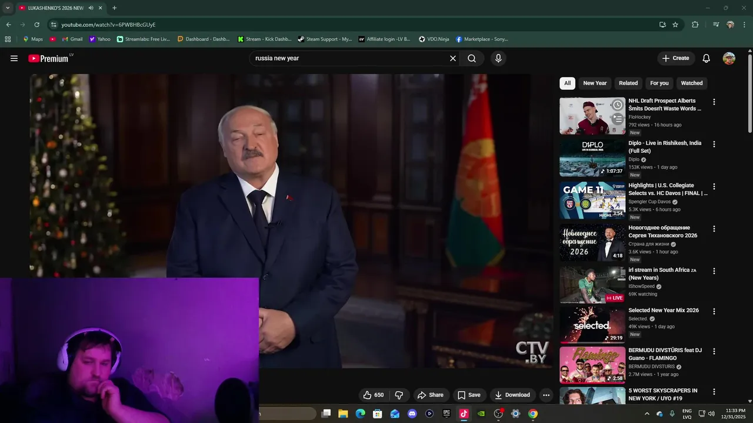Open the VDO.Ninja bookmark

pyautogui.click(x=434, y=39)
